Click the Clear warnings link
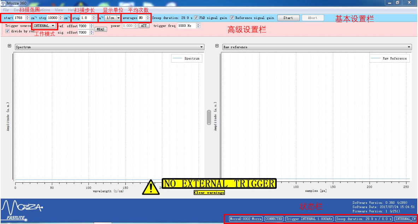 click(209, 193)
